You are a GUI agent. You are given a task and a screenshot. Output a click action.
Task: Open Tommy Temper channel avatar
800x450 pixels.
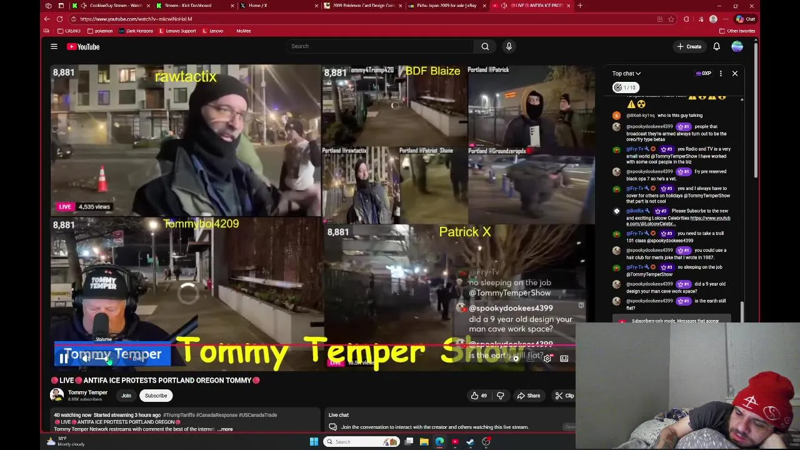[57, 395]
